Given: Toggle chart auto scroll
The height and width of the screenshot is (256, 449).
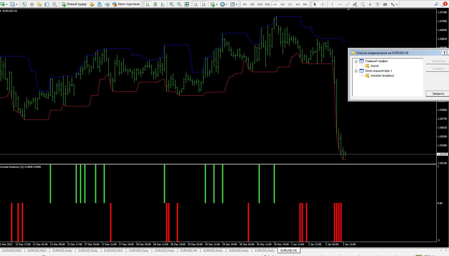Looking at the screenshot, I should [x=196, y=4].
